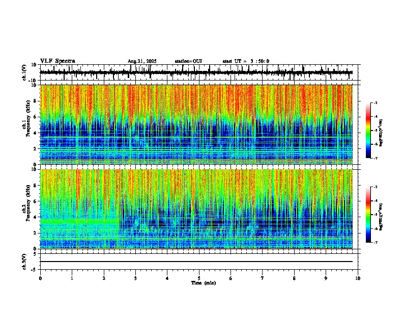Image resolution: width=403 pixels, height=312 pixels.
Task: Click the ch.1 log(PSD) color bar
Action: point(368,131)
